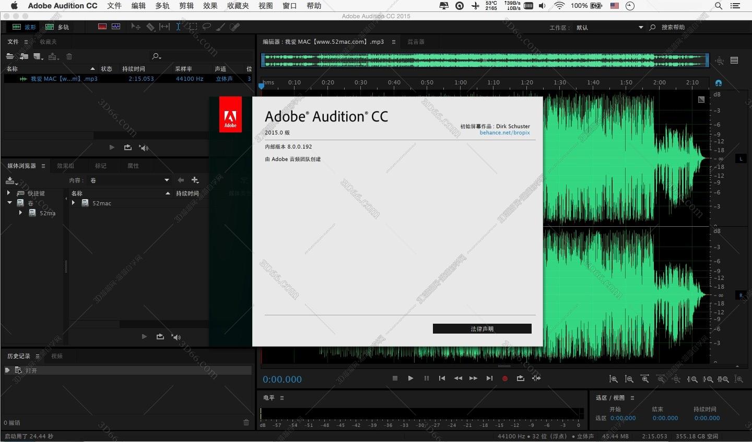Select the Razor tool in toolbar
752x442 pixels.
[150, 27]
